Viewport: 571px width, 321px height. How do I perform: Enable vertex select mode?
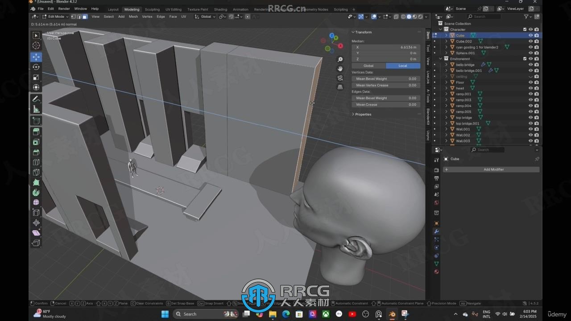pyautogui.click(x=73, y=16)
